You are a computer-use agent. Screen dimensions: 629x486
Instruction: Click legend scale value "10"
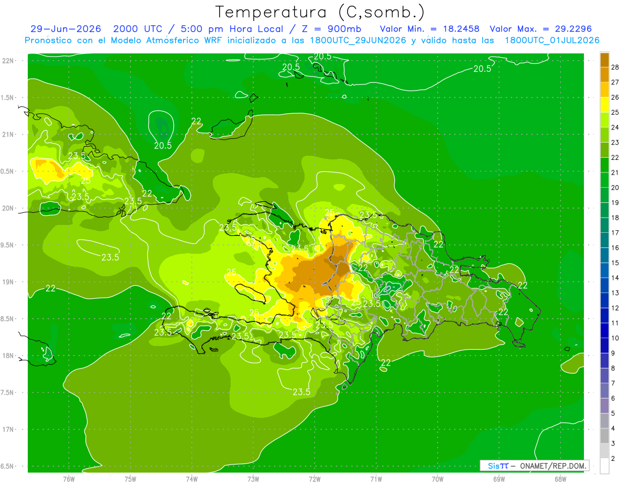pyautogui.click(x=615, y=338)
